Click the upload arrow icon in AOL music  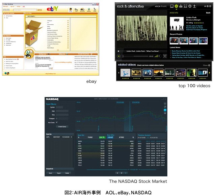194,6
